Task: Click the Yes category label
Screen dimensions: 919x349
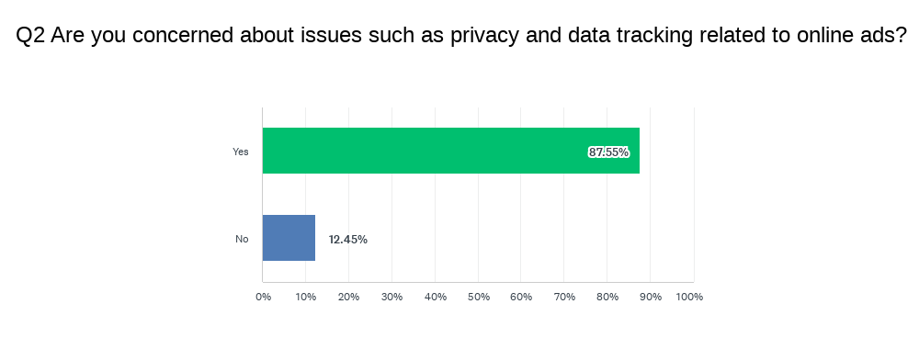Action: 241,152
